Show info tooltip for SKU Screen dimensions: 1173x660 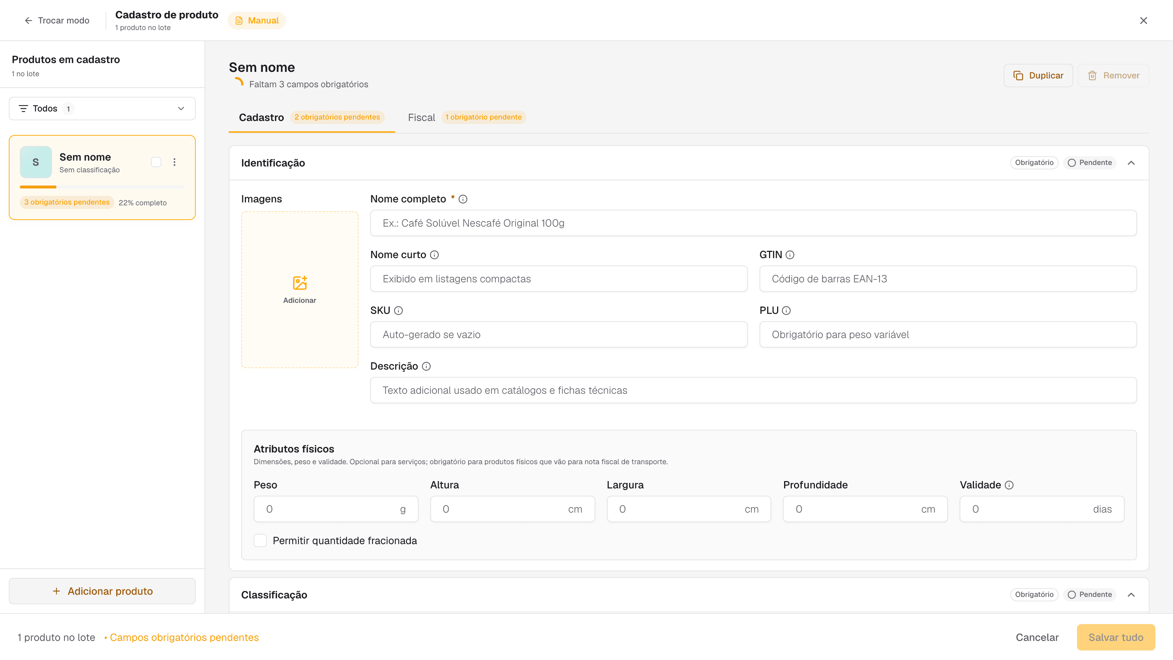398,311
